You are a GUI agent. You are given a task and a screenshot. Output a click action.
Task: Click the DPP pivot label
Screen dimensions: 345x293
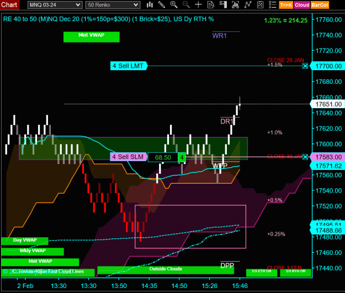(x=227, y=265)
